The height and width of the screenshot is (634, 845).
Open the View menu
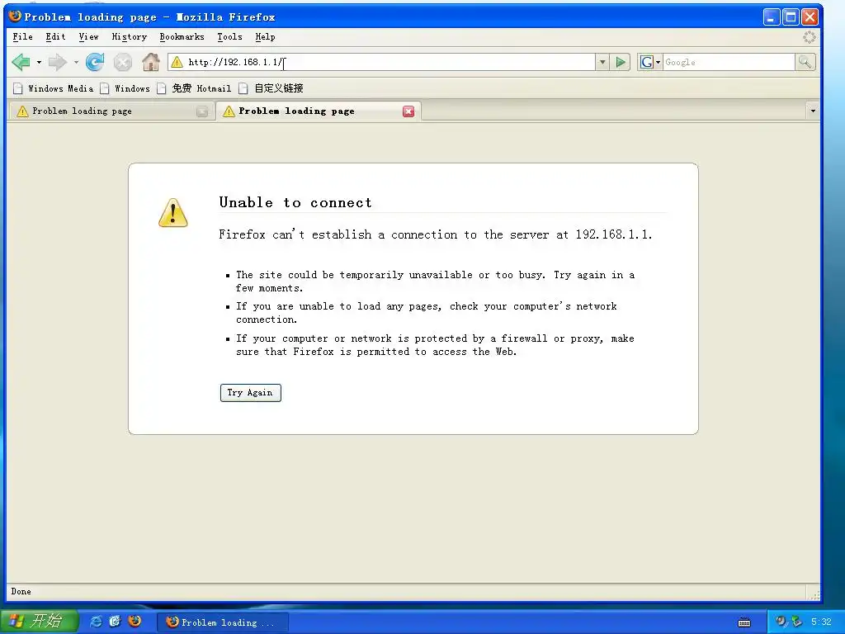click(88, 36)
